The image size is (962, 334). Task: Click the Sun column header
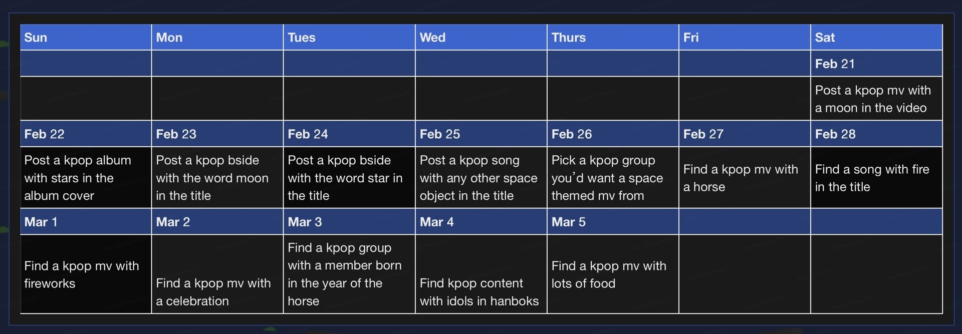click(86, 38)
